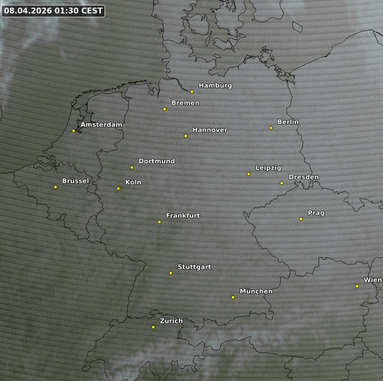Click the Dresden yellow marker dot
Screen dimensions: 383x381
click(x=282, y=183)
